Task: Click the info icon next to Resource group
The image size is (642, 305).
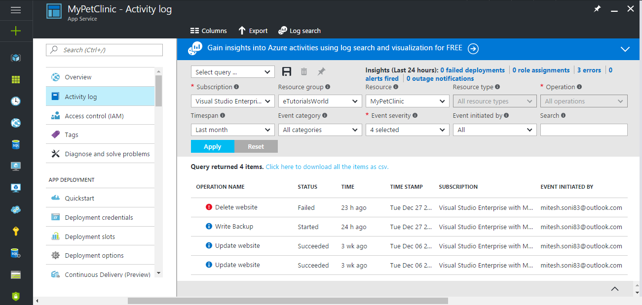Action: tap(328, 87)
